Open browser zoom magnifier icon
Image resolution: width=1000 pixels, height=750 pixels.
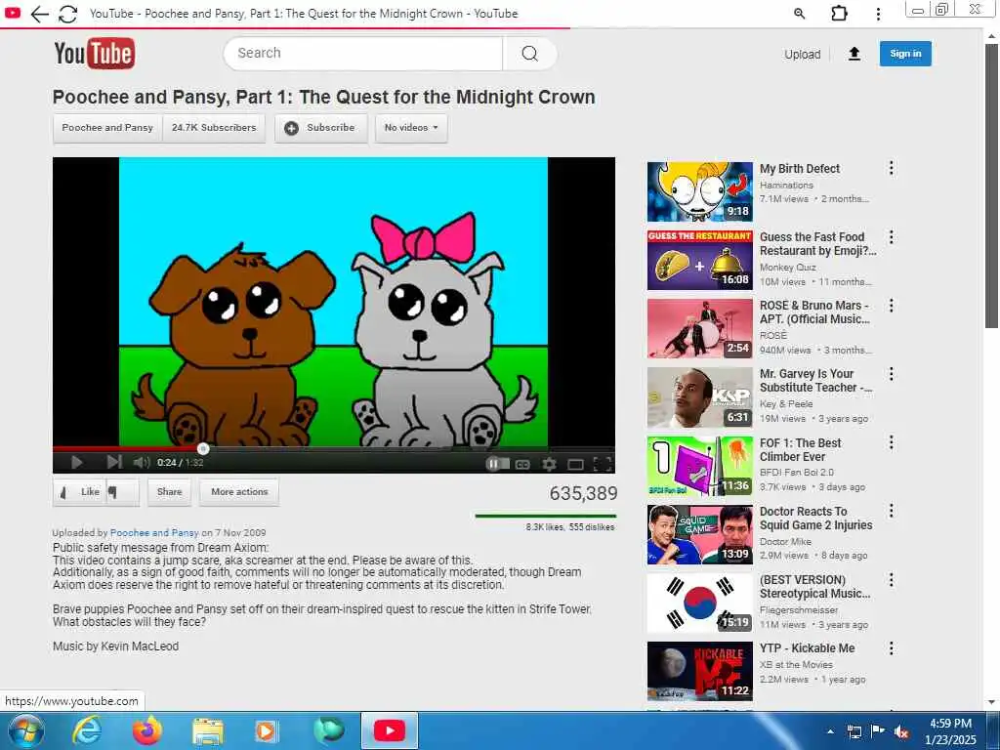[799, 14]
